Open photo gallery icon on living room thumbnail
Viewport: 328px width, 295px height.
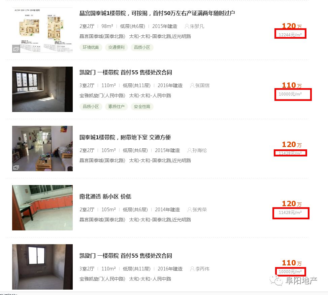16,168
